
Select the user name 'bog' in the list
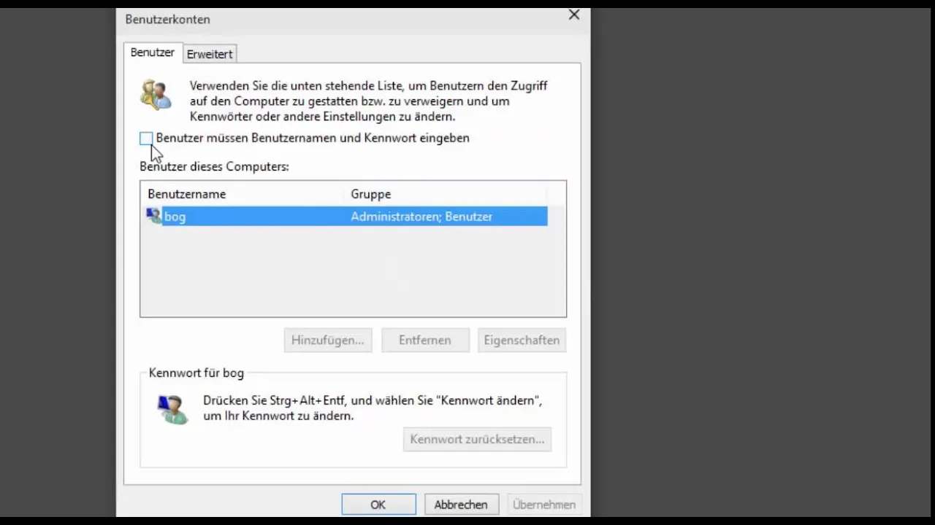[175, 217]
